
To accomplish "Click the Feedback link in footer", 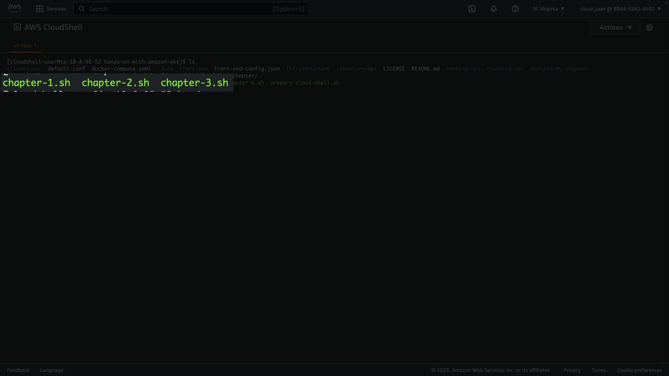I will [18, 370].
